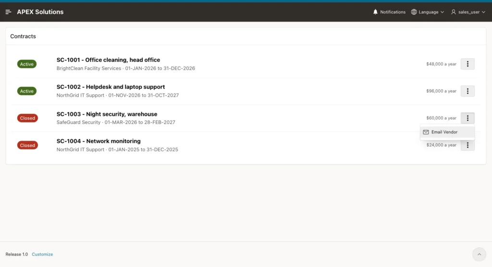This screenshot has width=492, height=267.
Task: Click the Notifications bell icon
Action: point(375,12)
